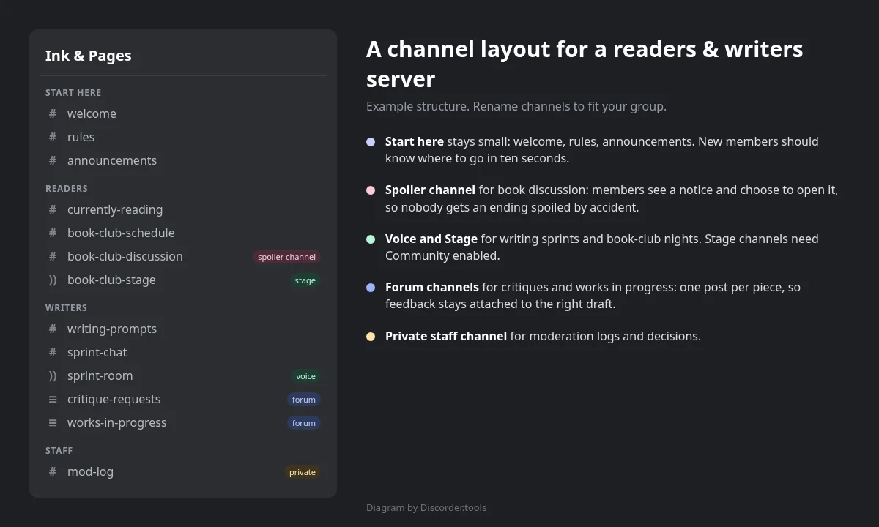Click the spoiler channel badge

(x=286, y=257)
